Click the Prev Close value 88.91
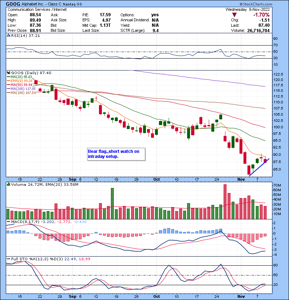Image resolution: width=289 pixels, height=300 pixels. click(x=35, y=31)
